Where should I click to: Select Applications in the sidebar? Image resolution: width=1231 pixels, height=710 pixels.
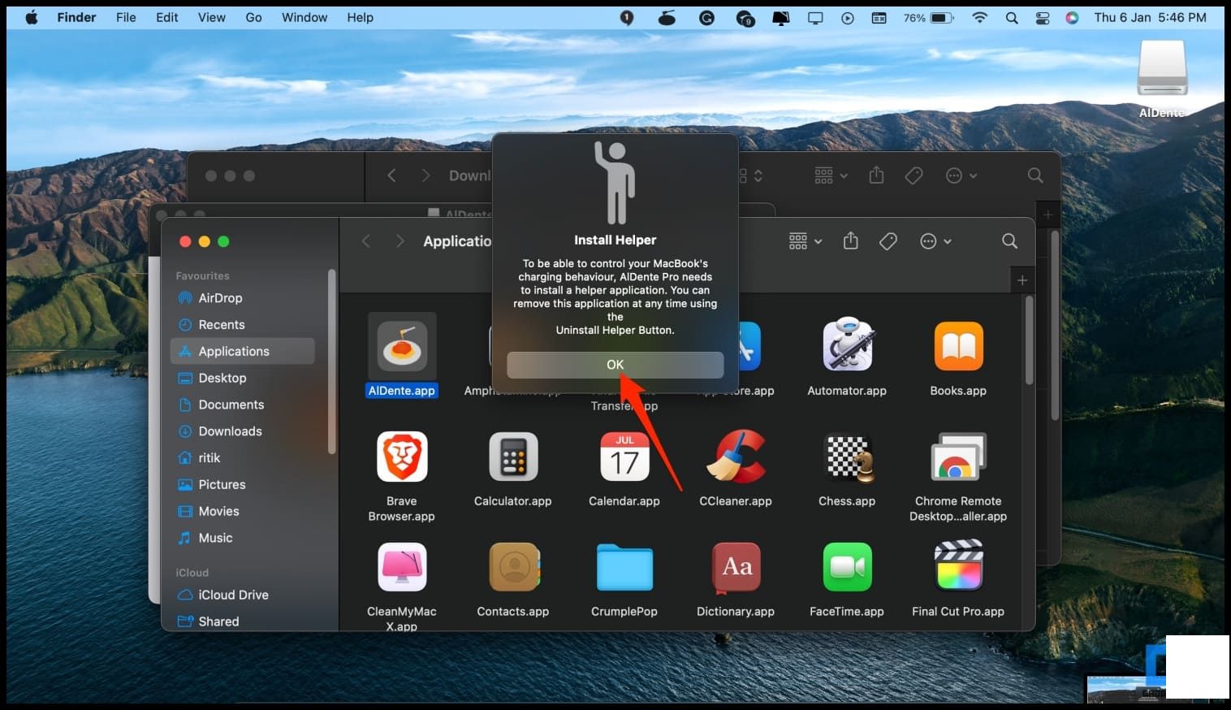(242, 351)
